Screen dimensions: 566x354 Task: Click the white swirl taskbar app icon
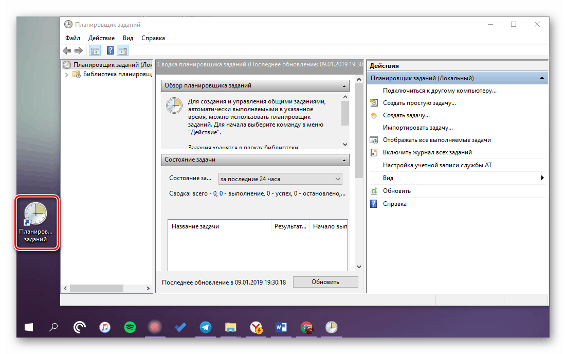79,328
